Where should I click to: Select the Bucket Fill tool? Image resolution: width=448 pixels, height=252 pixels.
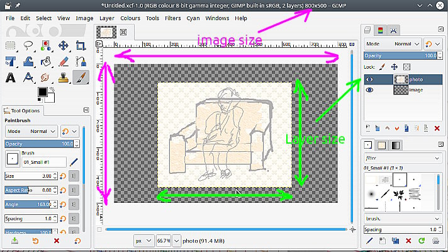click(x=46, y=62)
